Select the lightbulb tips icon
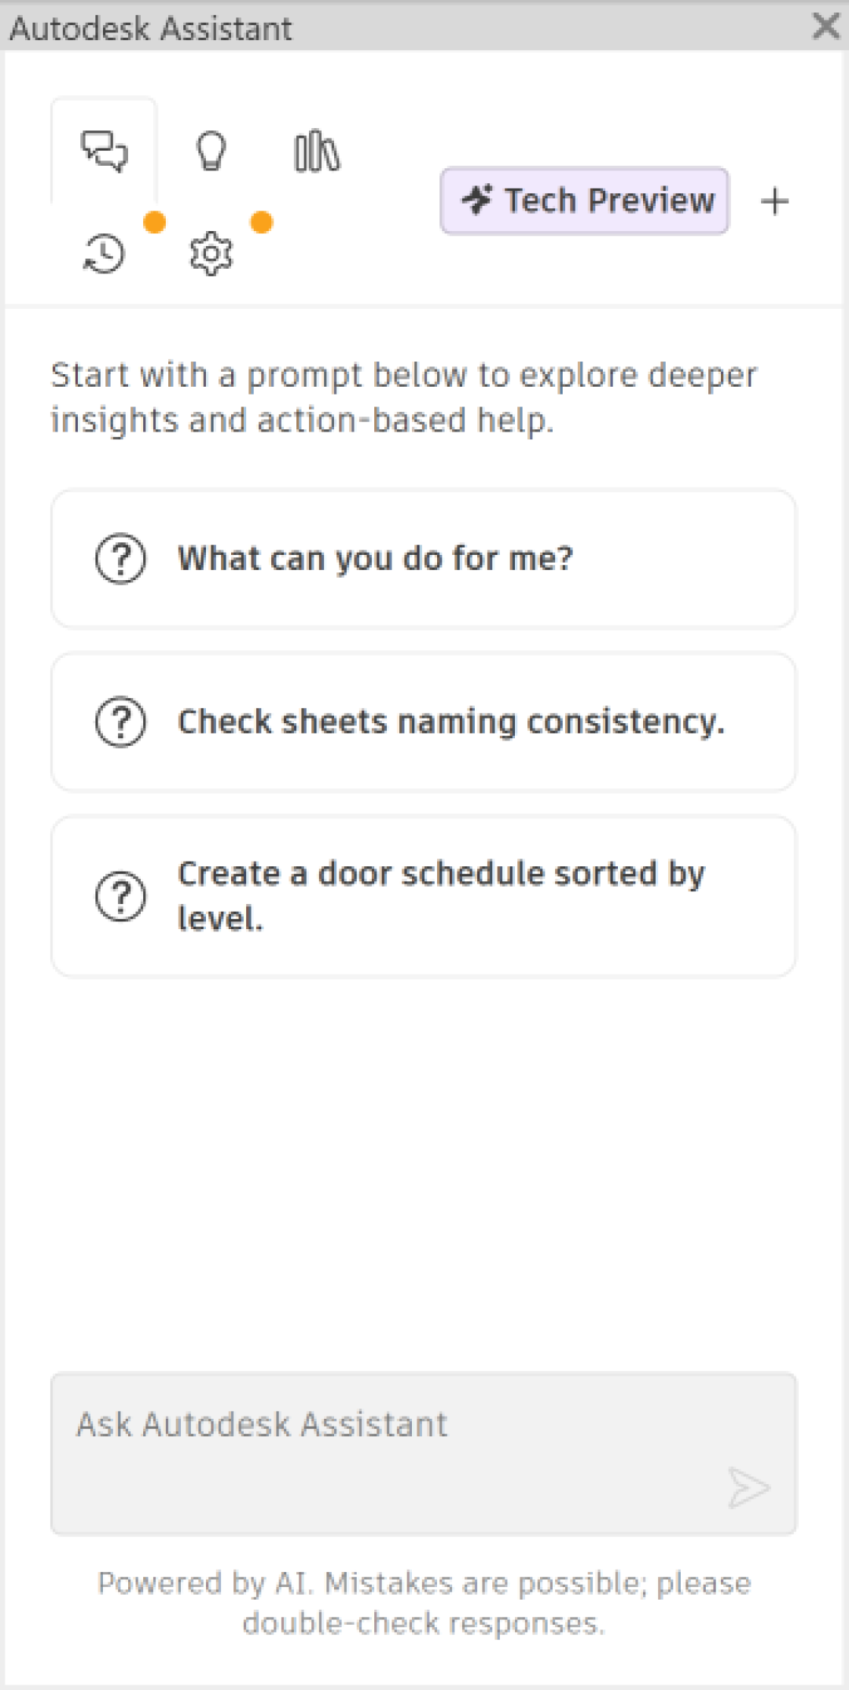This screenshot has width=849, height=1690. (211, 151)
